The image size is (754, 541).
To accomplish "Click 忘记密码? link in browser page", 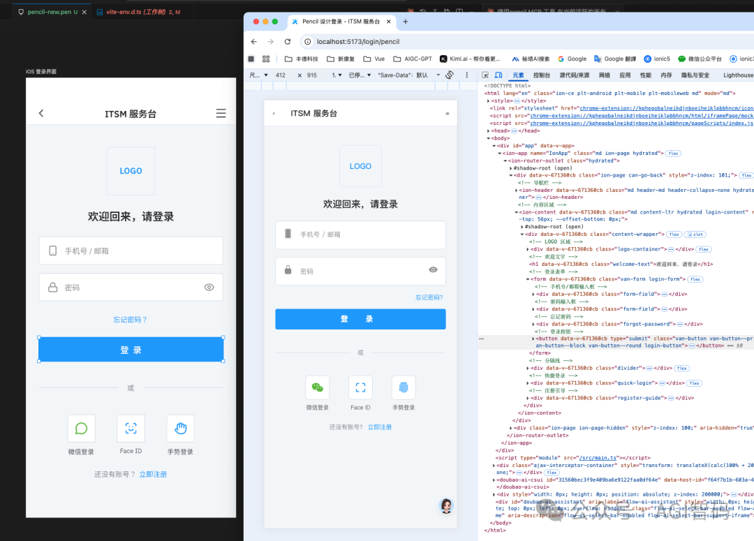I will [429, 297].
